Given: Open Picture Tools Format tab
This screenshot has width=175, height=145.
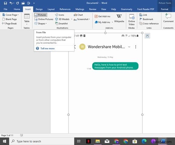Looking at the screenshot, I should (164, 9).
